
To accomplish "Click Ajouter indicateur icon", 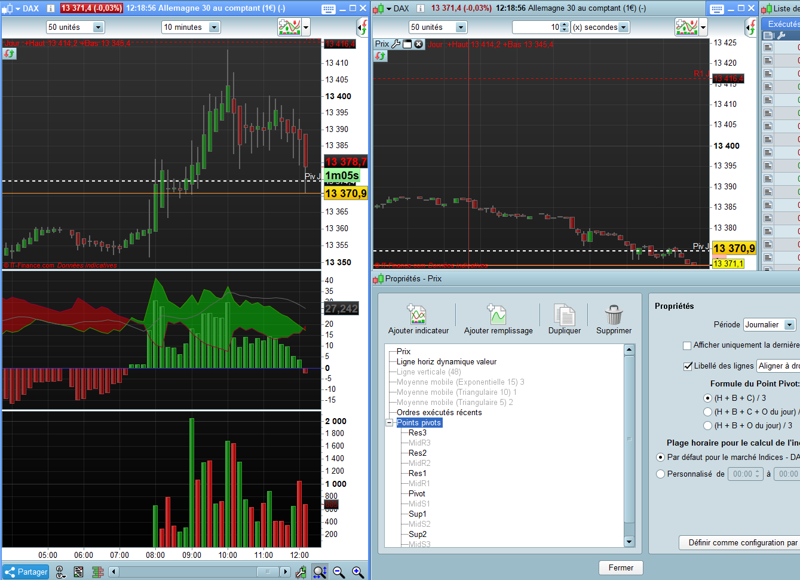I will (x=418, y=314).
